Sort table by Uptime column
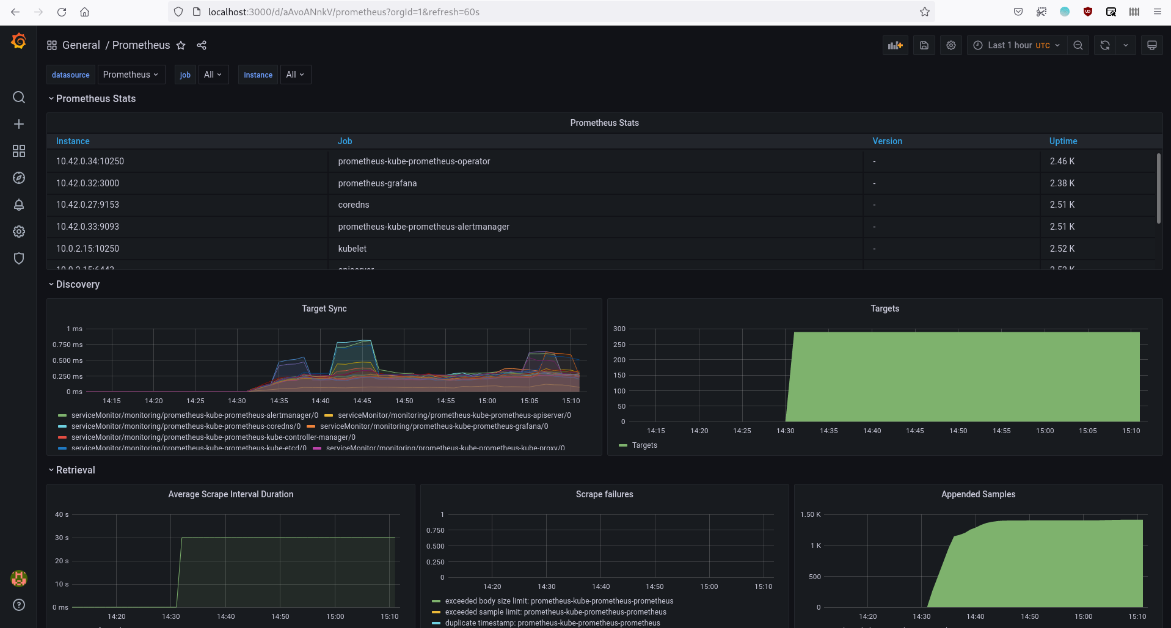The width and height of the screenshot is (1171, 628). pos(1063,141)
